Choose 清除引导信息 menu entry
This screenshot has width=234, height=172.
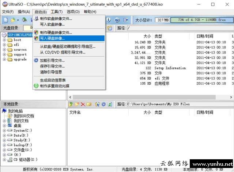pos(69,72)
